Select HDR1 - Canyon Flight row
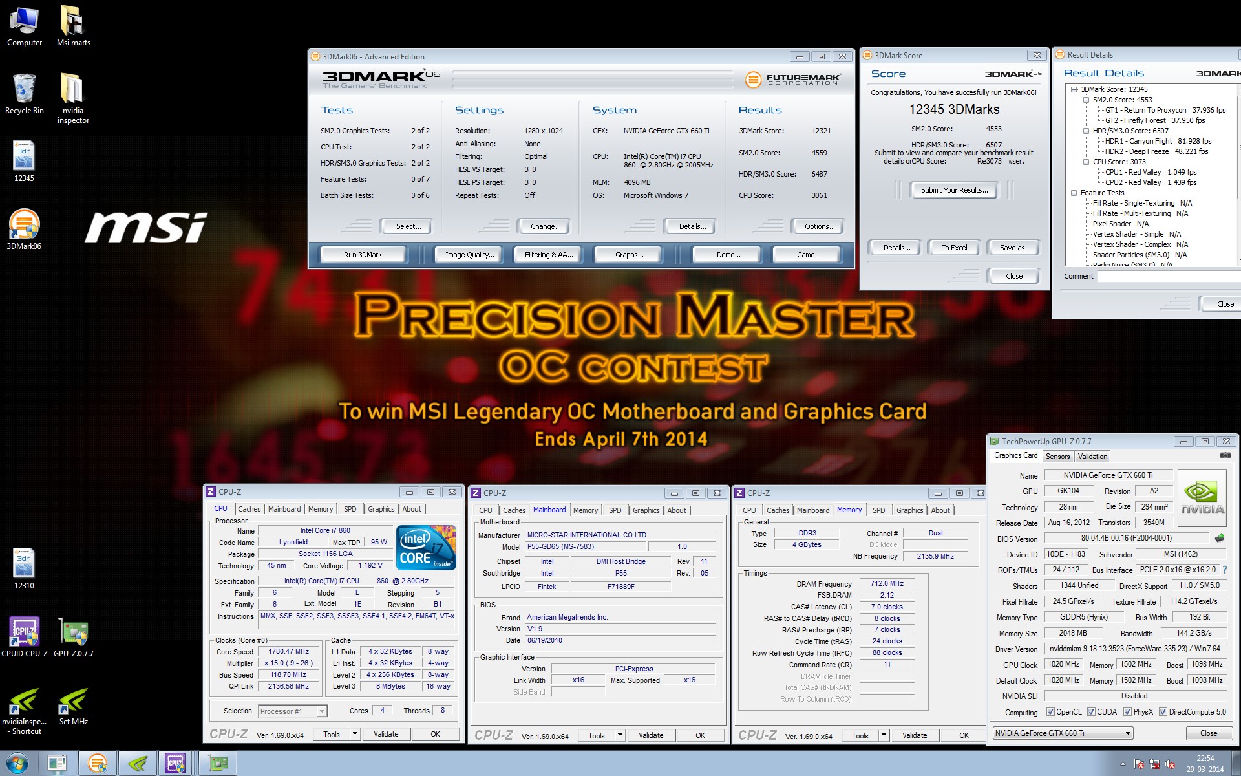The image size is (1241, 776). (1158, 141)
